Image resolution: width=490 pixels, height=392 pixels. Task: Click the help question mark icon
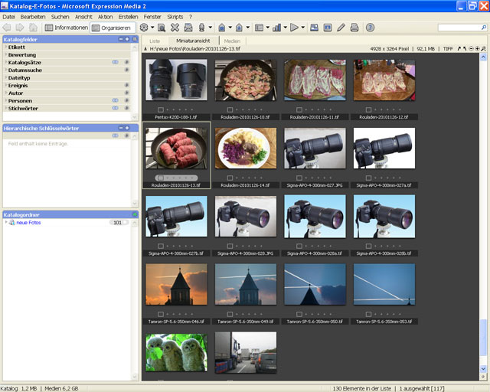click(371, 28)
